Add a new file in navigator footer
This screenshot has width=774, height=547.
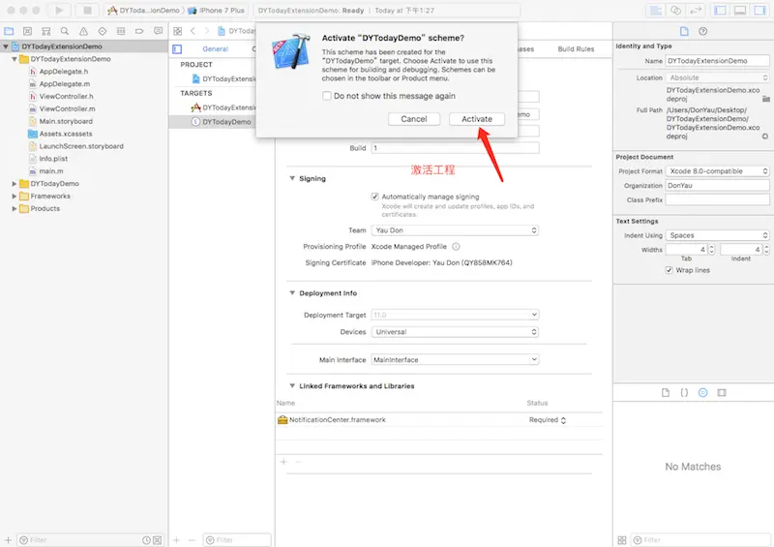[x=8, y=540]
